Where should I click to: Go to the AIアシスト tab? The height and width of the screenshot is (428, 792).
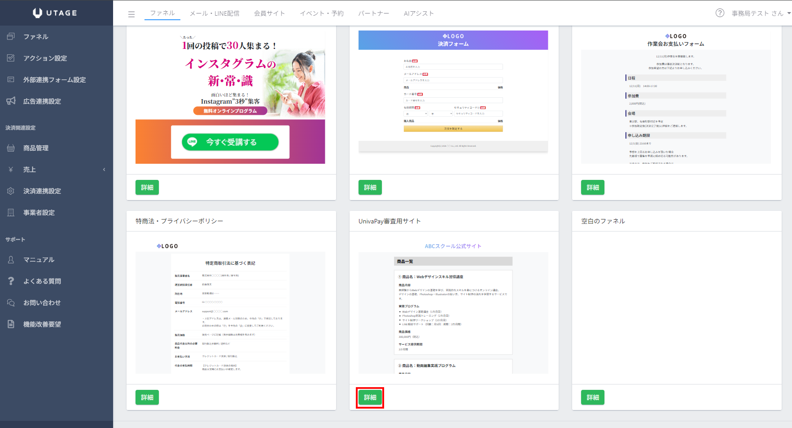[x=419, y=13]
